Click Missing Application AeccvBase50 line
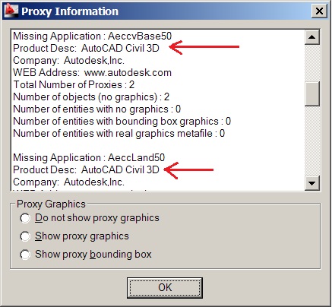Viewport: 332px width, 307px height. 93,36
